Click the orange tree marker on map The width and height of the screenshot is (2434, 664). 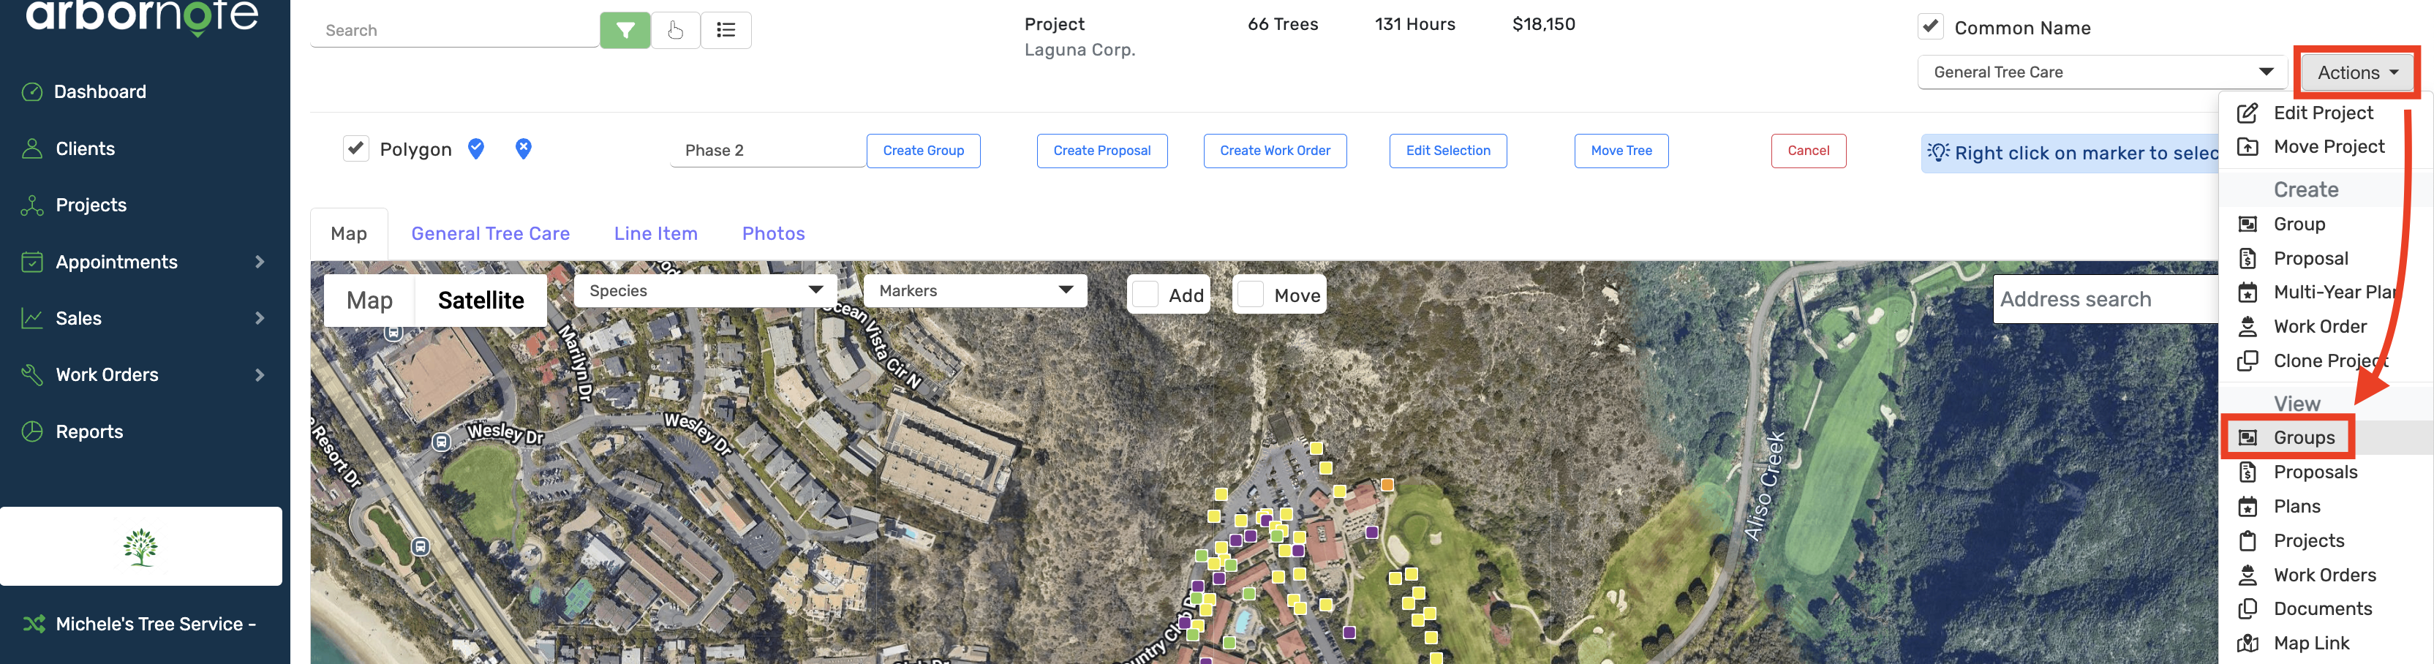point(1387,485)
